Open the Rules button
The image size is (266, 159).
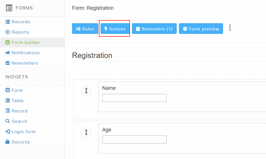pos(85,29)
